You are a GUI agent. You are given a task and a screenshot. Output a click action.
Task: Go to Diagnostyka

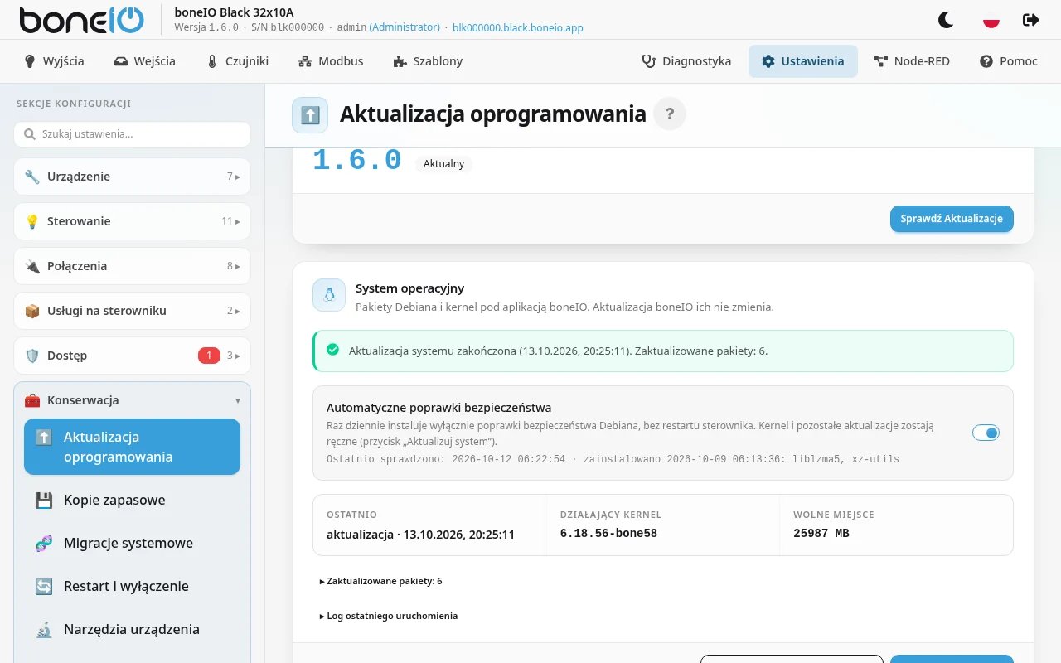[x=686, y=61]
